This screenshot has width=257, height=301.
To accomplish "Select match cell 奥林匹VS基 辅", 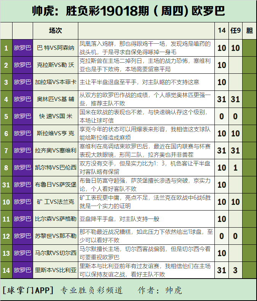I will 56,99.
